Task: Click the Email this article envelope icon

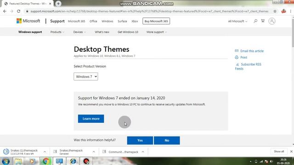Action: click(237, 51)
